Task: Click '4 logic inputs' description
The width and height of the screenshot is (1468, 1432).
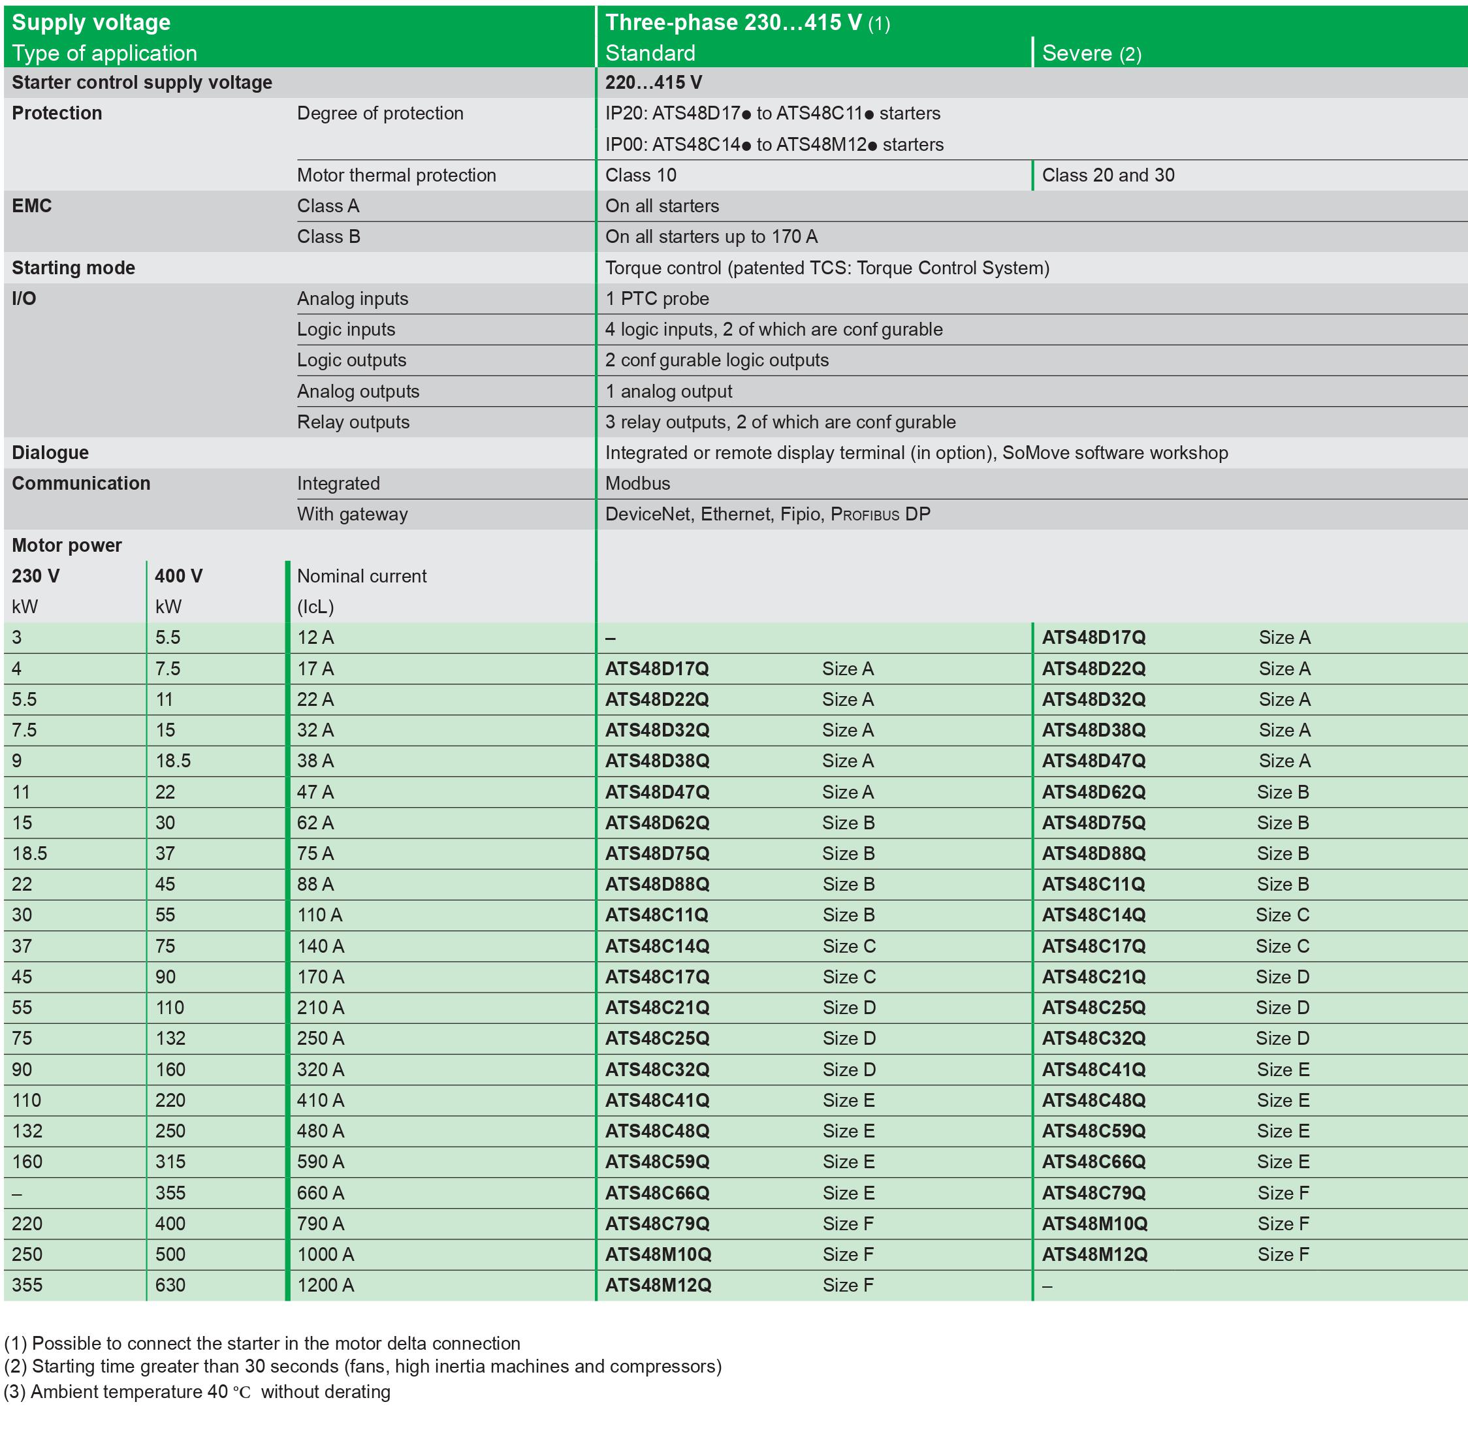Action: (774, 329)
